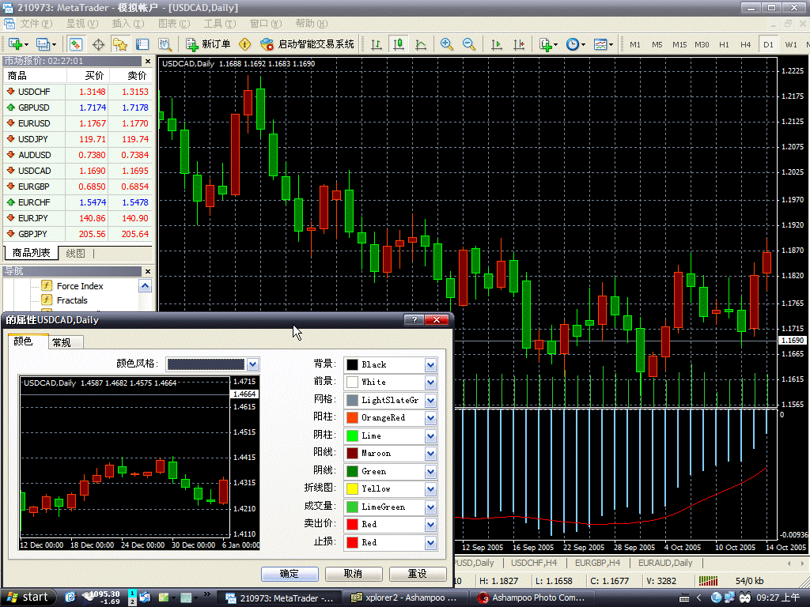Open the 文件 (File) menu
Screen dimensions: 810x607
point(36,24)
